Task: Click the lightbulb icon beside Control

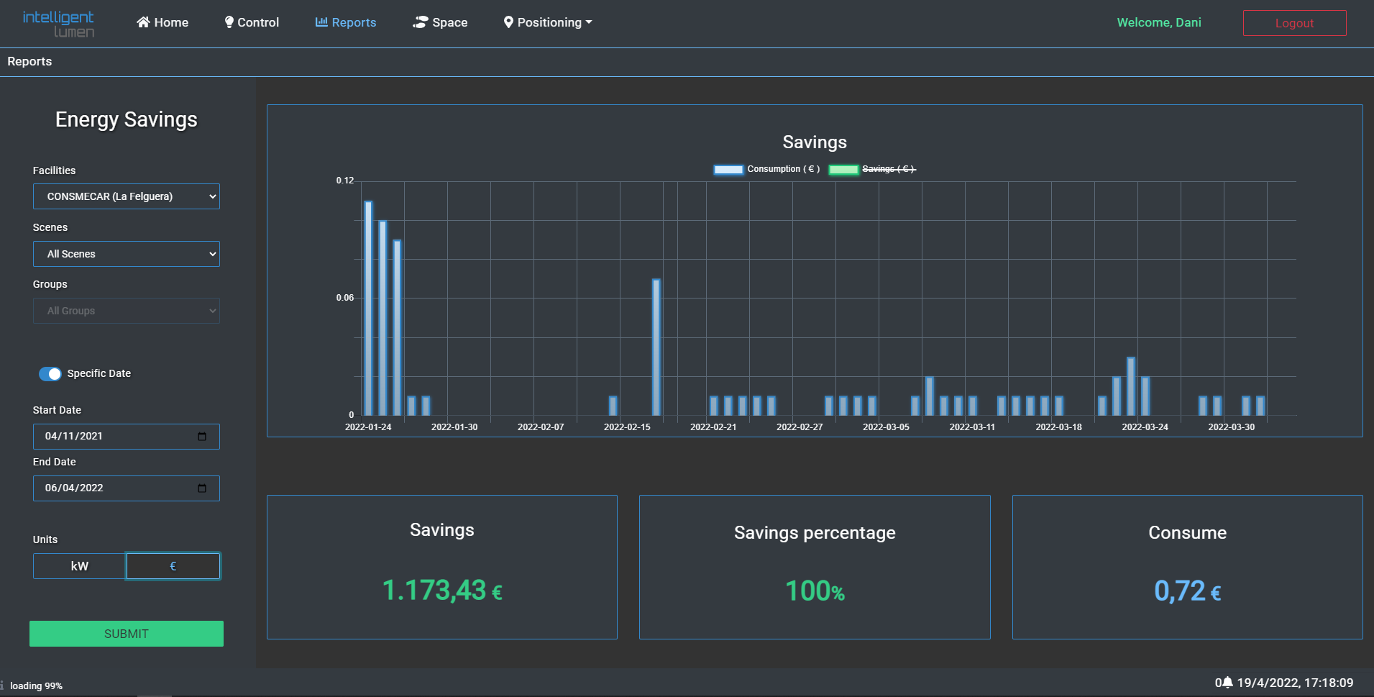Action: [229, 22]
